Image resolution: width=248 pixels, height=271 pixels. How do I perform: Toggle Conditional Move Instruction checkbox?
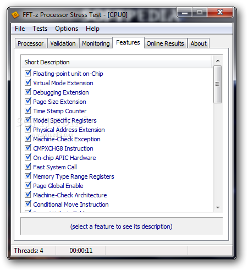pyautogui.click(x=28, y=204)
